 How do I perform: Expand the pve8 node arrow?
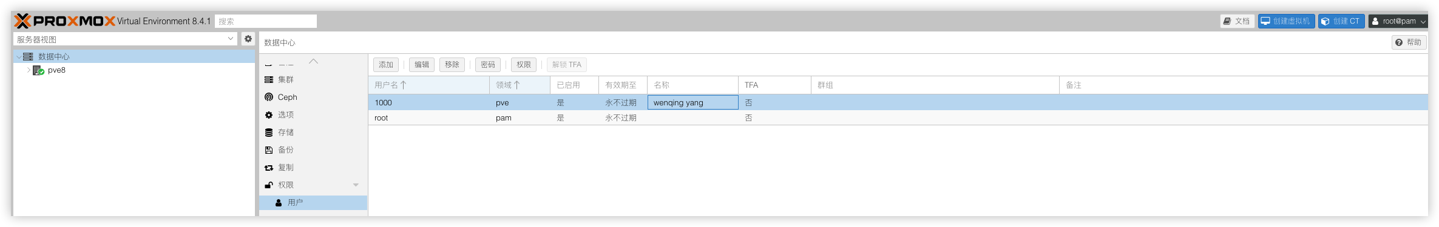28,70
